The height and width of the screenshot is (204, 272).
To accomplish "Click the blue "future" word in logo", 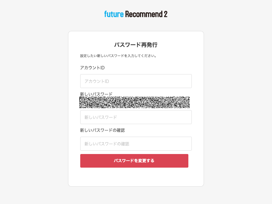I will [x=114, y=14].
